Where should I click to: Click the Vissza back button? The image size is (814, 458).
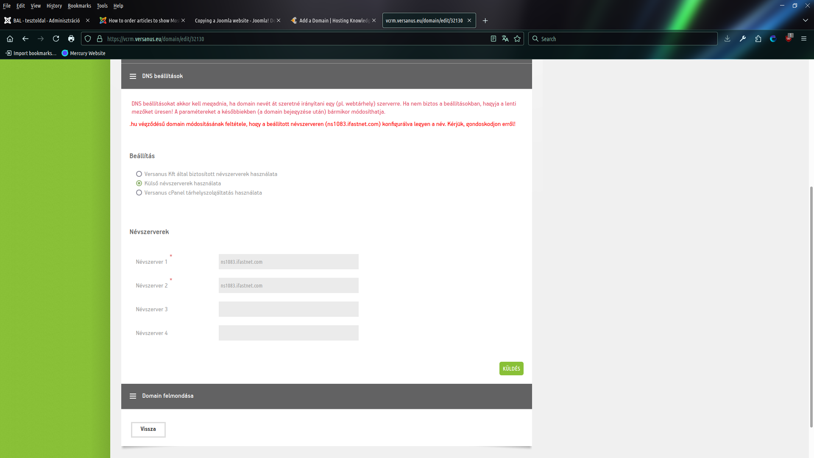148,429
